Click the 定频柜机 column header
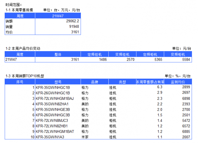 (x=150, y=54)
